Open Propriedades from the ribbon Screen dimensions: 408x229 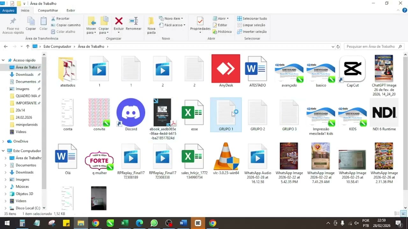tap(200, 25)
